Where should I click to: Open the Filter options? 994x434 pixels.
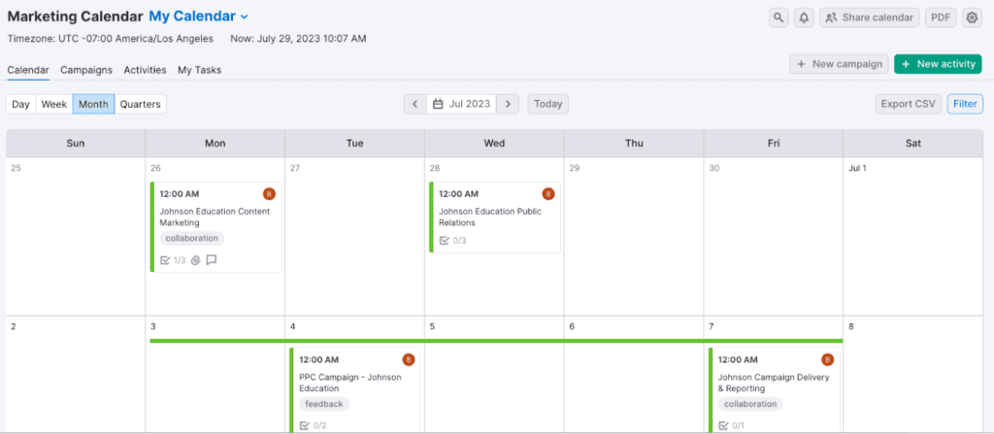point(964,104)
